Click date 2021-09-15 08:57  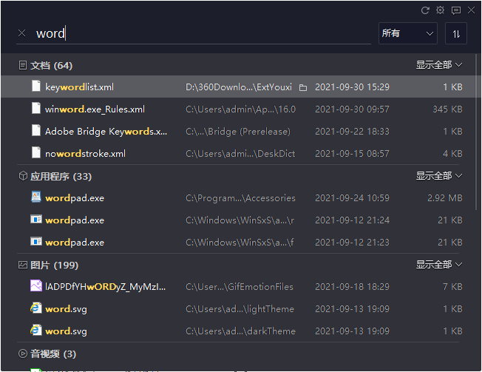[x=353, y=153]
